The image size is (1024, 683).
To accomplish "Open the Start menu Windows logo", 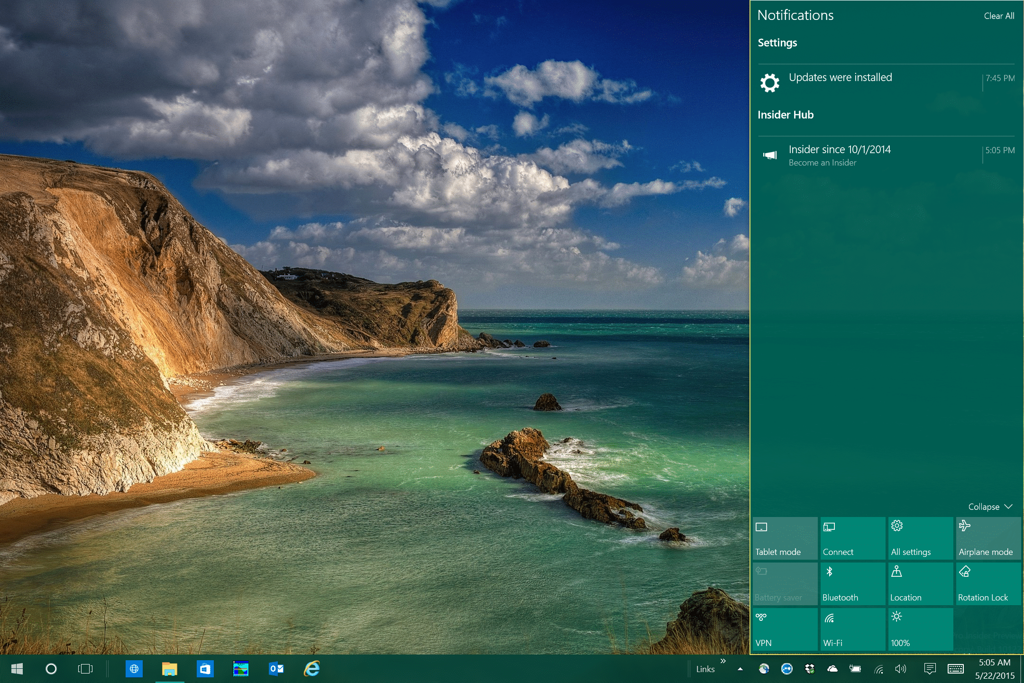I will 17,669.
